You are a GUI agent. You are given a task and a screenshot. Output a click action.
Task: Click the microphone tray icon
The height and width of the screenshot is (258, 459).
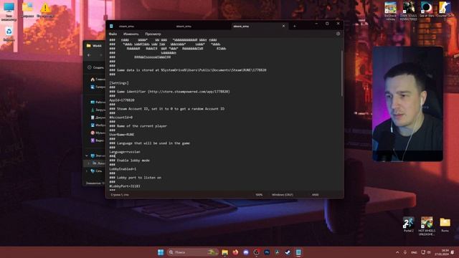405,252
